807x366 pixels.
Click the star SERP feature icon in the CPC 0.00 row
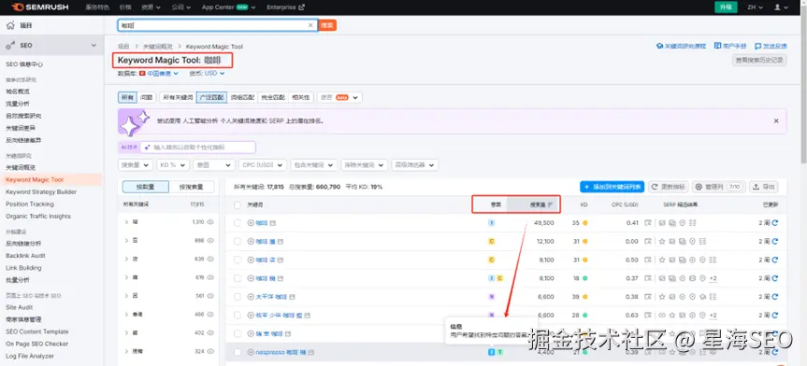(662, 242)
